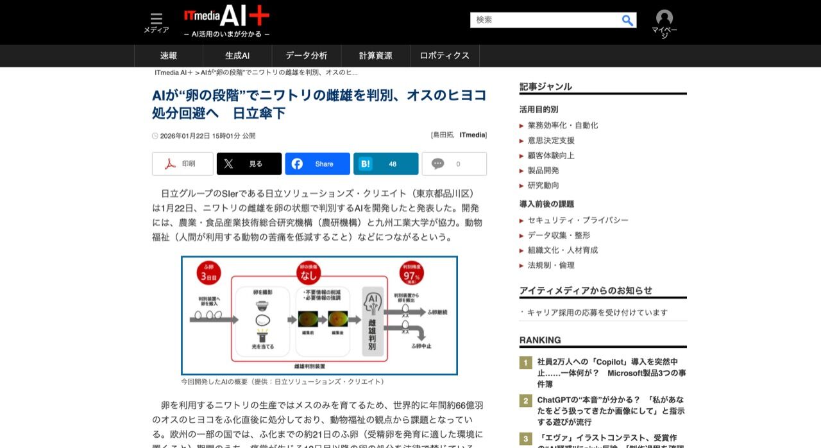Click the article headline text

(319, 104)
